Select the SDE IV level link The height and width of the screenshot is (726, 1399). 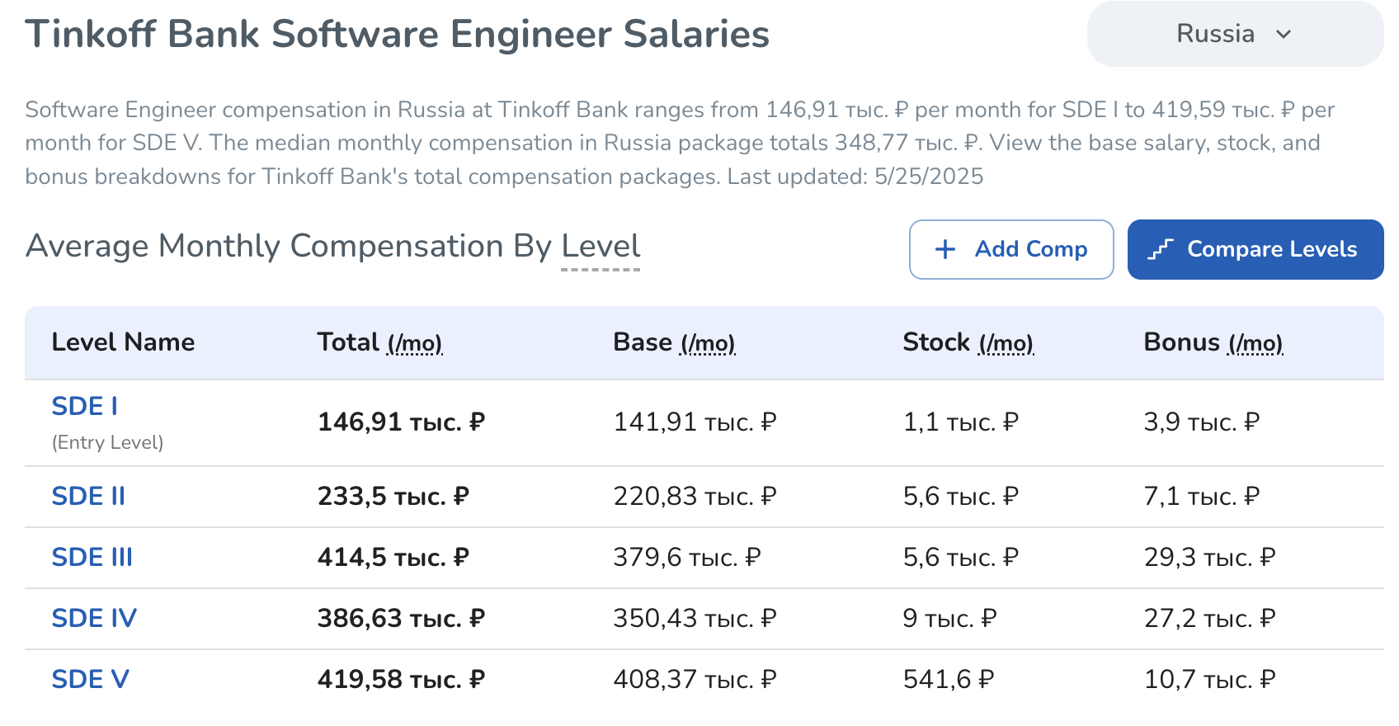(x=94, y=619)
